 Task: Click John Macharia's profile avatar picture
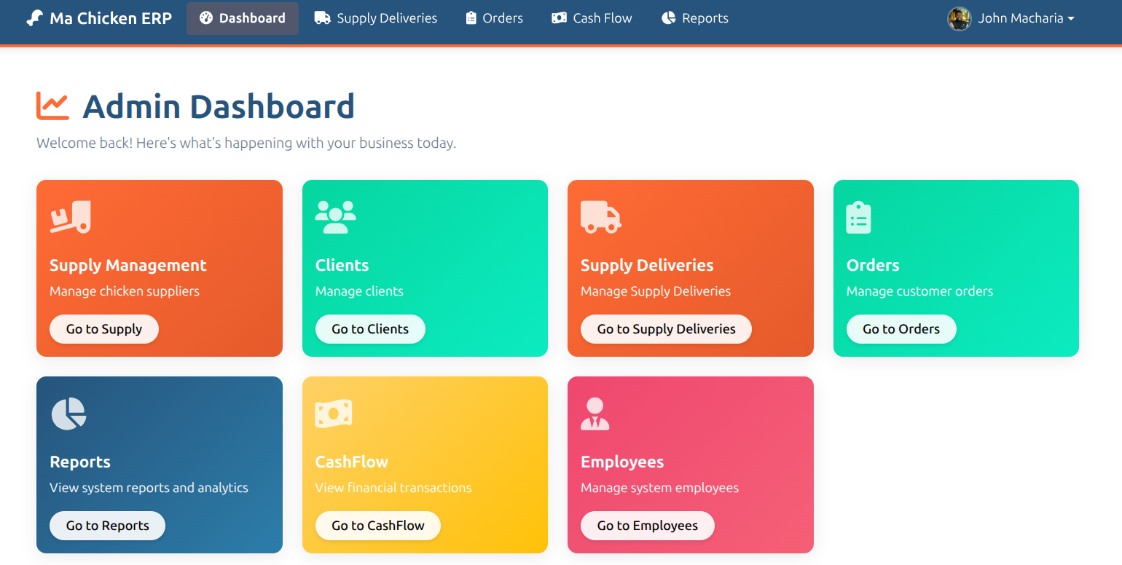pyautogui.click(x=960, y=17)
